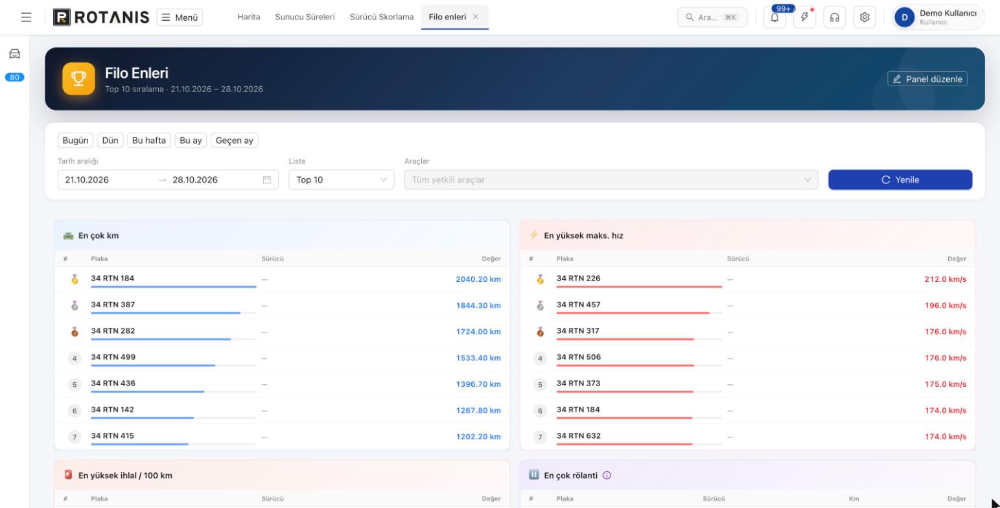
Task: Expand the Top 10 list dropdown
Action: click(342, 180)
